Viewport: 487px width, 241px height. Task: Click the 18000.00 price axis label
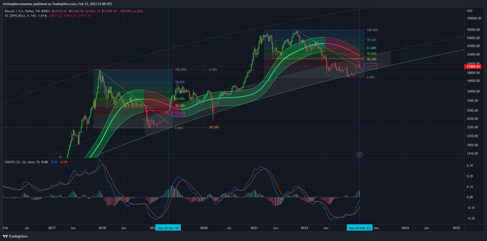click(x=473, y=73)
